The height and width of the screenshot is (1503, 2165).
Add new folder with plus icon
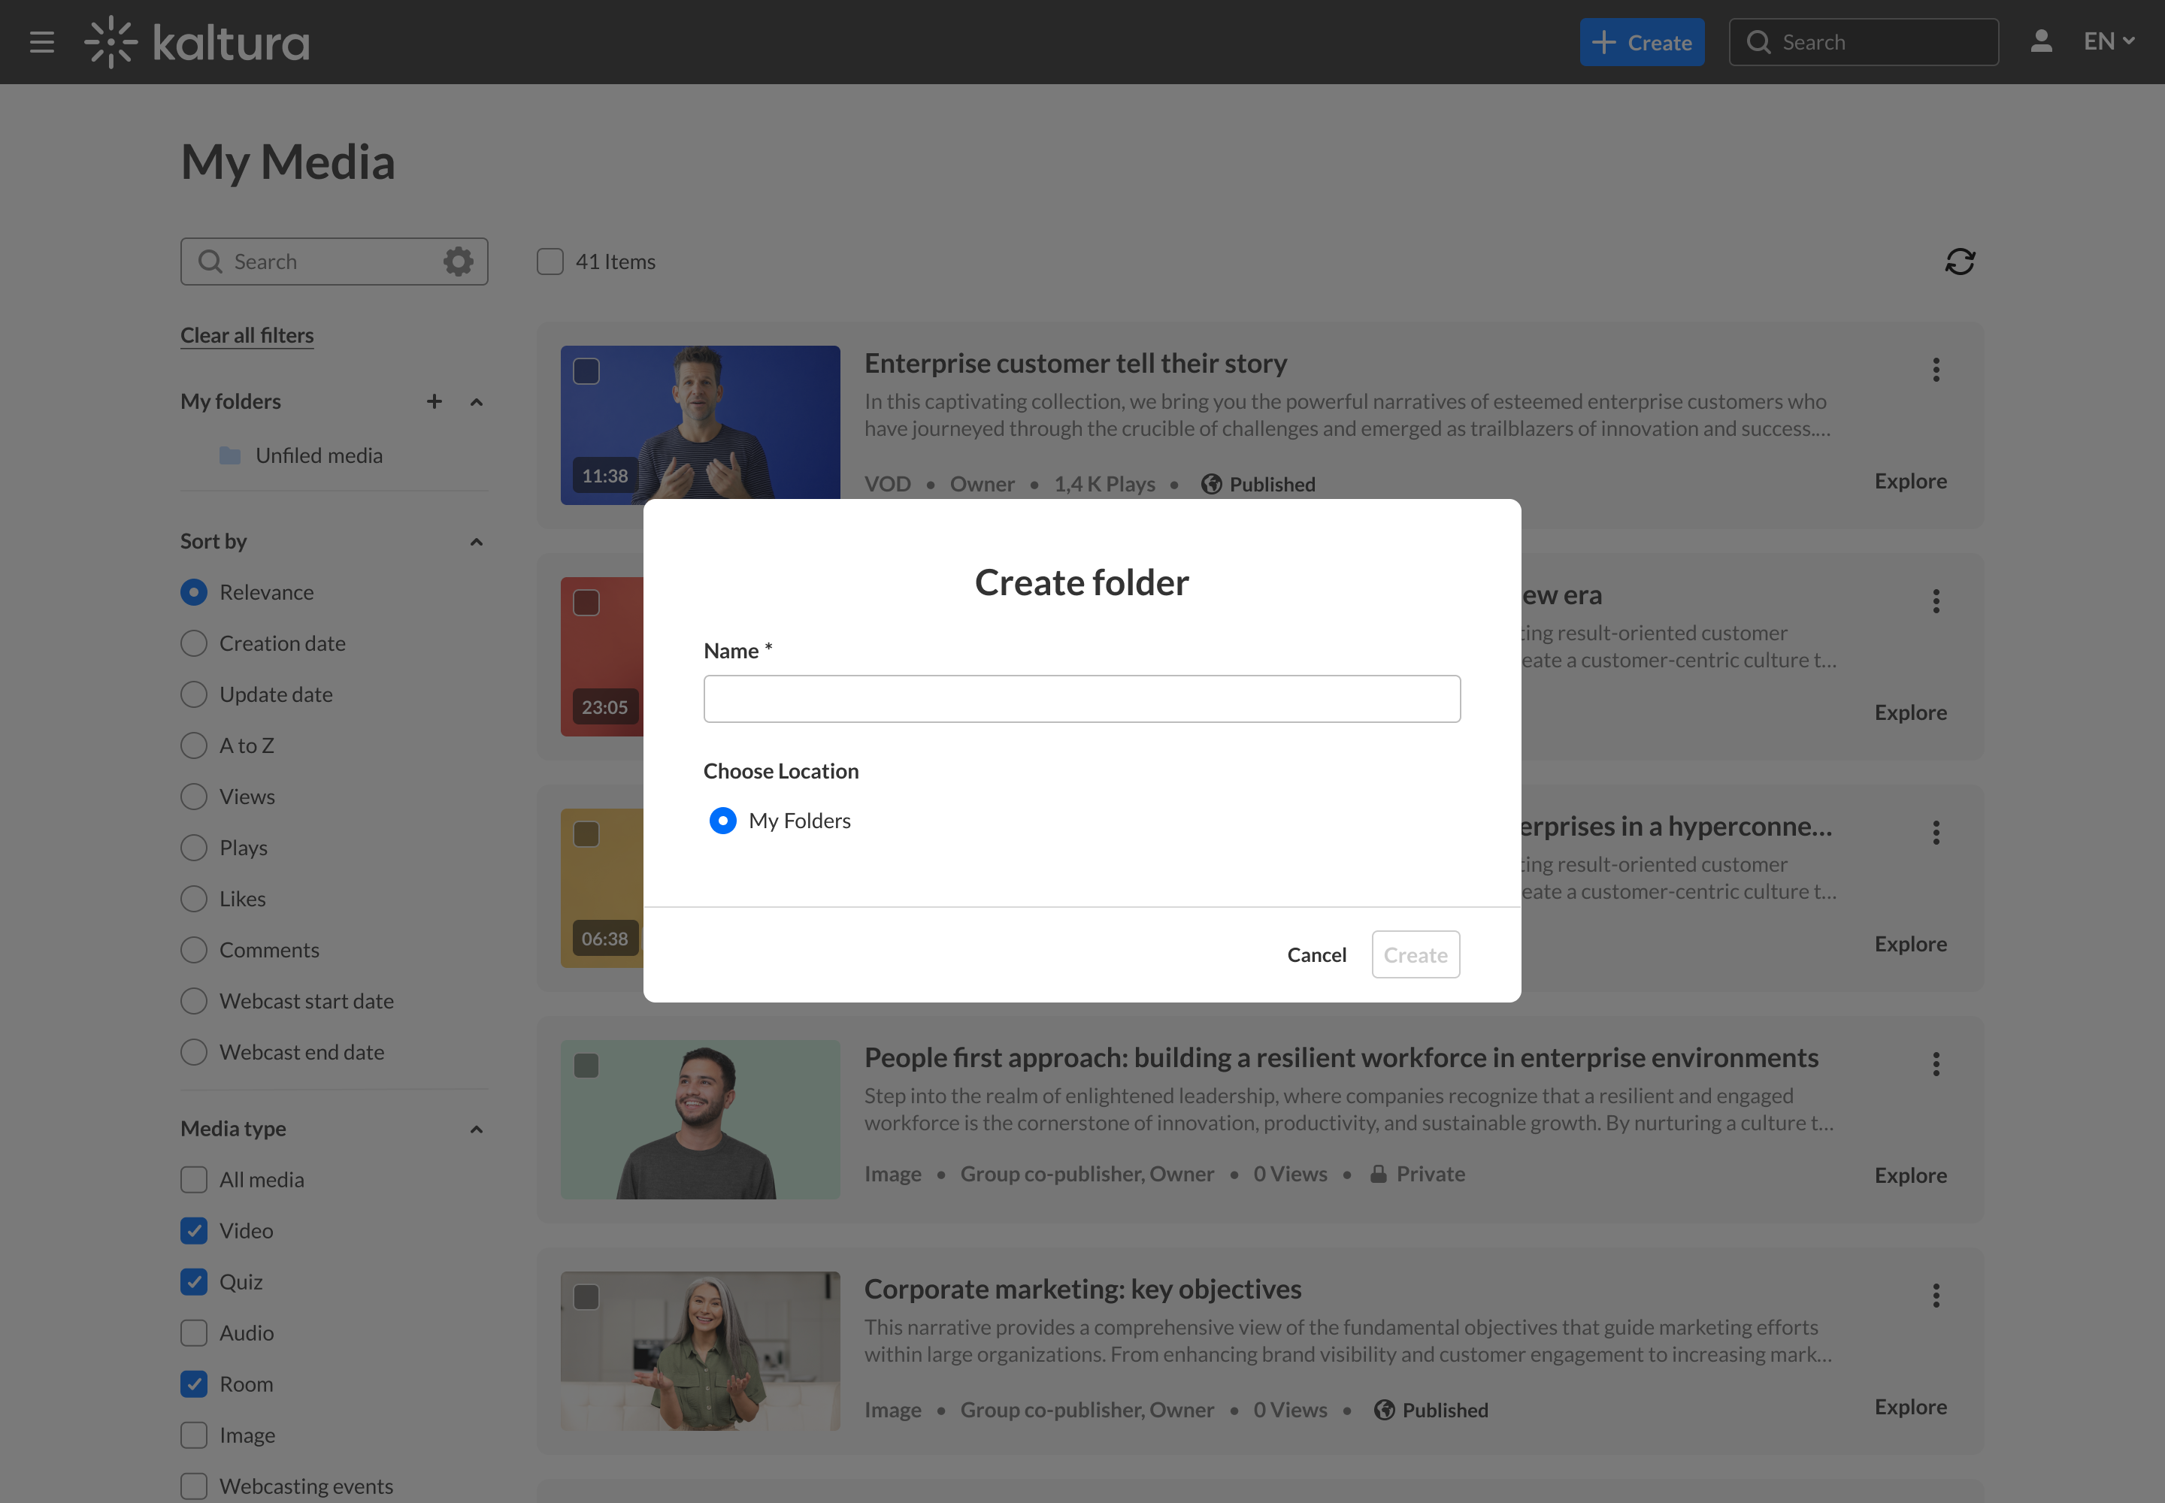[x=435, y=402]
